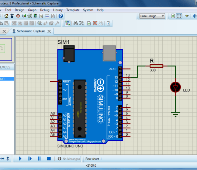Click the Redraw display icon
The image size is (197, 170).
(173, 16)
